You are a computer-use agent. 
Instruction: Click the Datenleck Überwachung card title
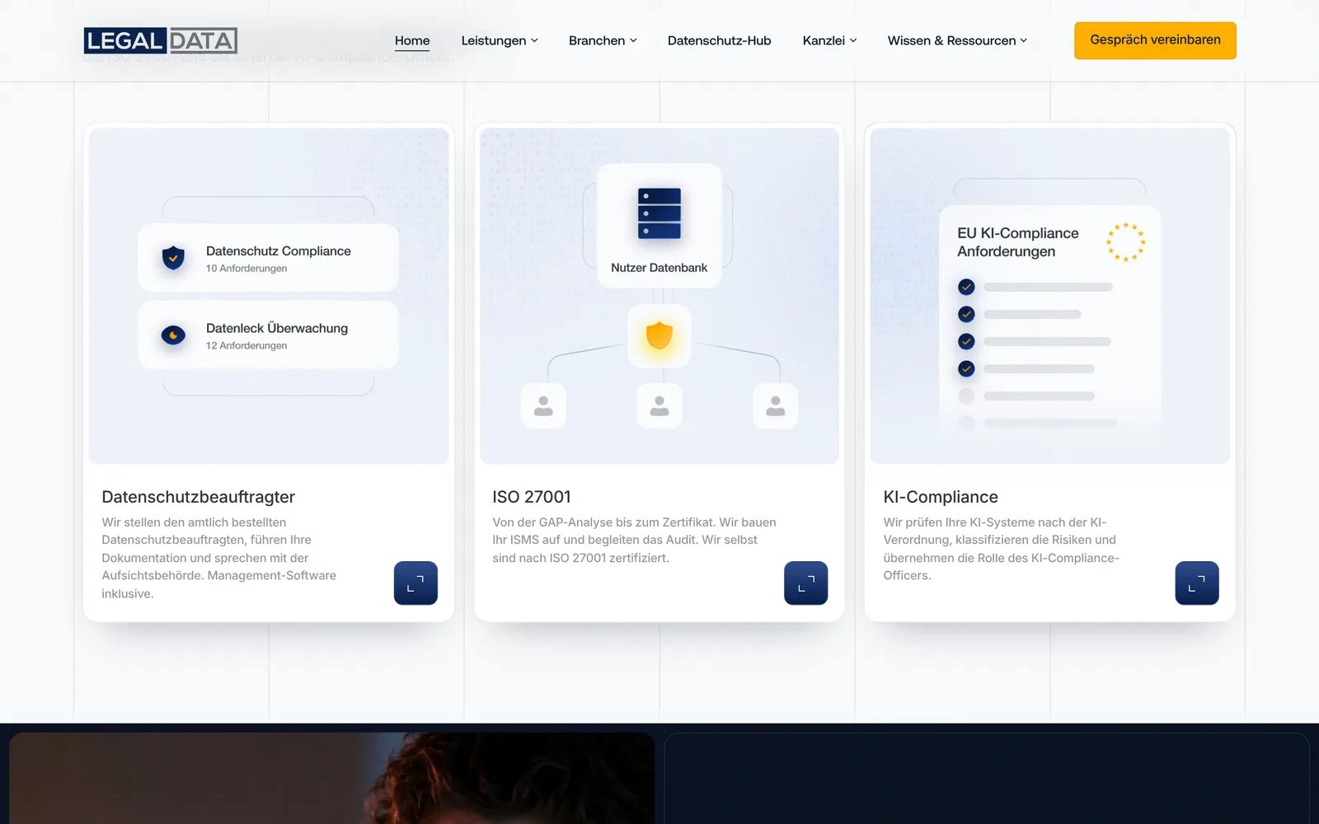point(277,328)
